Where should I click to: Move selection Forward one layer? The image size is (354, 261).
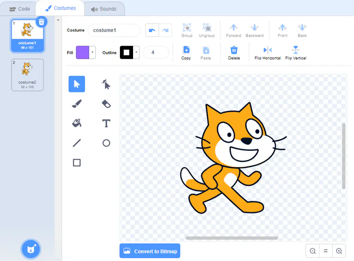234,30
